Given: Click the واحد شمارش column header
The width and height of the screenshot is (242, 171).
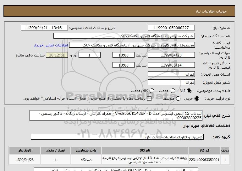Looking at the screenshot, I should pyautogui.click(x=86, y=150).
